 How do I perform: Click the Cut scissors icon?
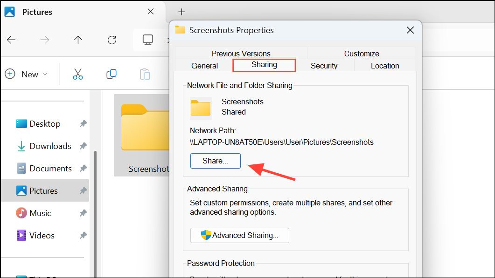[x=77, y=75]
